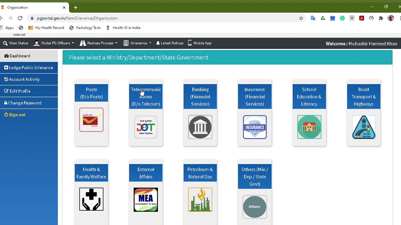Select Others (Min / Dep / State Govt) title

[x=255, y=177]
